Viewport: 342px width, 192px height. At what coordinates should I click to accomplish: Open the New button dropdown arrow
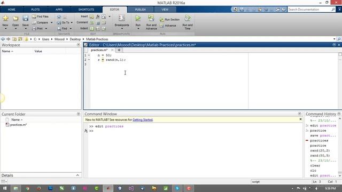point(5,28)
